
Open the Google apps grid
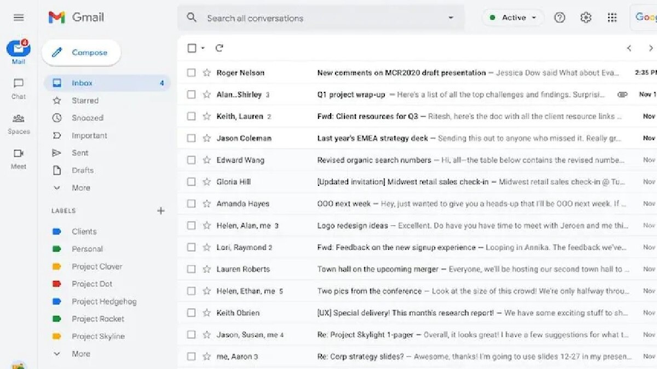612,17
